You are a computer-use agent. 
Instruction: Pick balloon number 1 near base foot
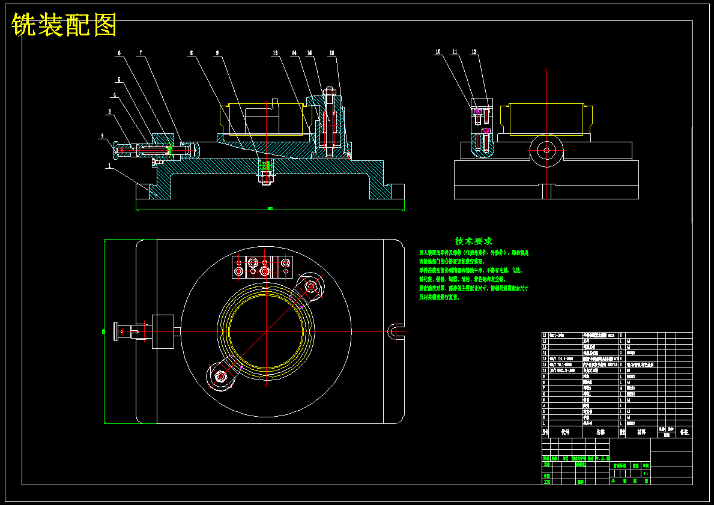(109, 166)
